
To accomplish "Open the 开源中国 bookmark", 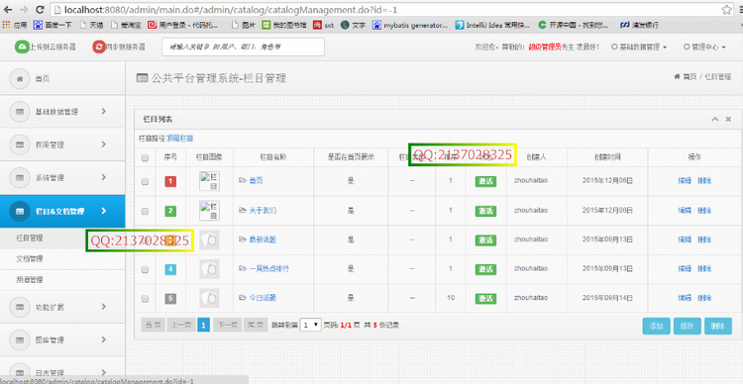I will tap(574, 25).
